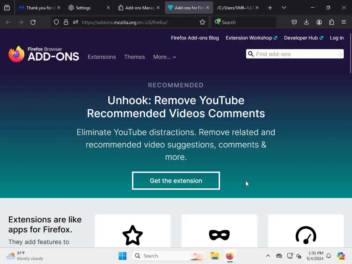Image resolution: width=352 pixels, height=264 pixels.
Task: Open Windows Start menu
Action: pyautogui.click(x=123, y=256)
